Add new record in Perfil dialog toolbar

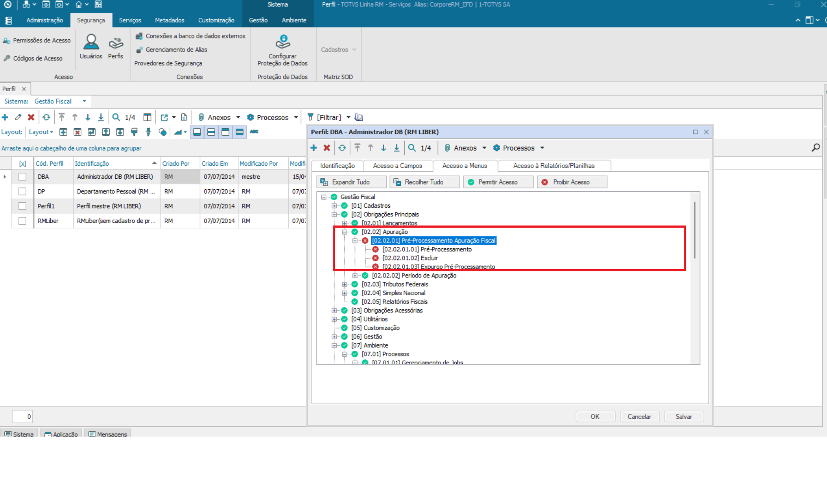[314, 148]
